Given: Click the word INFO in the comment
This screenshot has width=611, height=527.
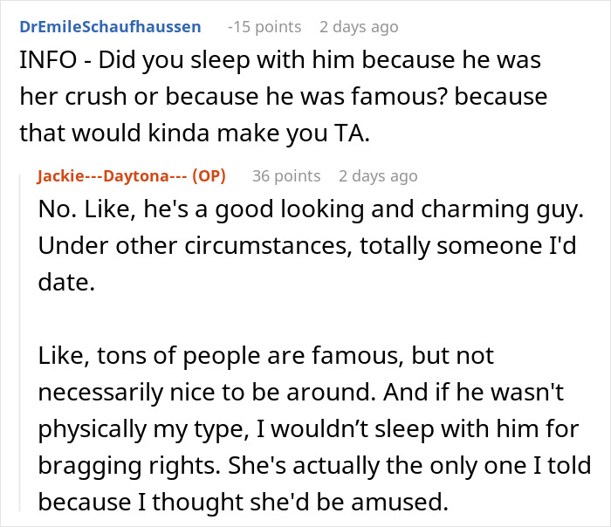Looking at the screenshot, I should pyautogui.click(x=44, y=62).
